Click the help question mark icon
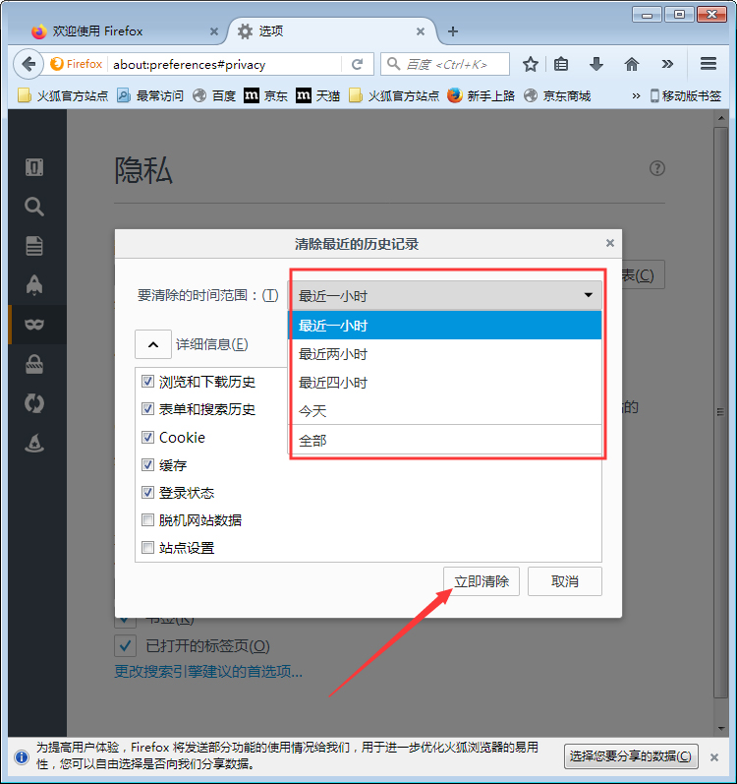 (657, 168)
